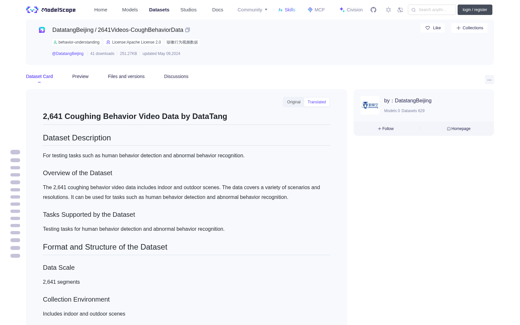Screen dimensions: 520x325
Task: Open the Studios navigation item
Action: 188,10
